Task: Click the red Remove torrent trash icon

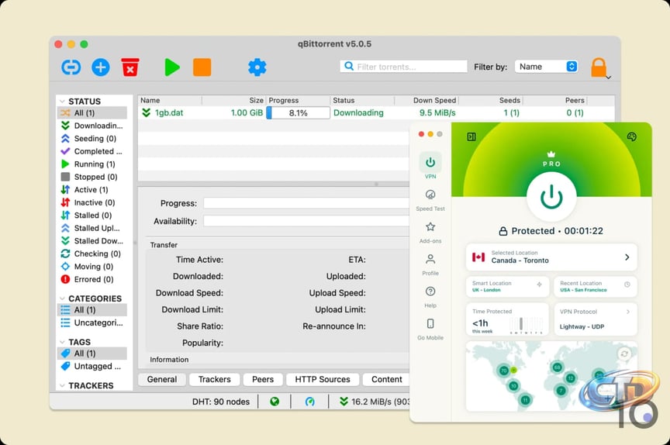Action: [x=130, y=67]
